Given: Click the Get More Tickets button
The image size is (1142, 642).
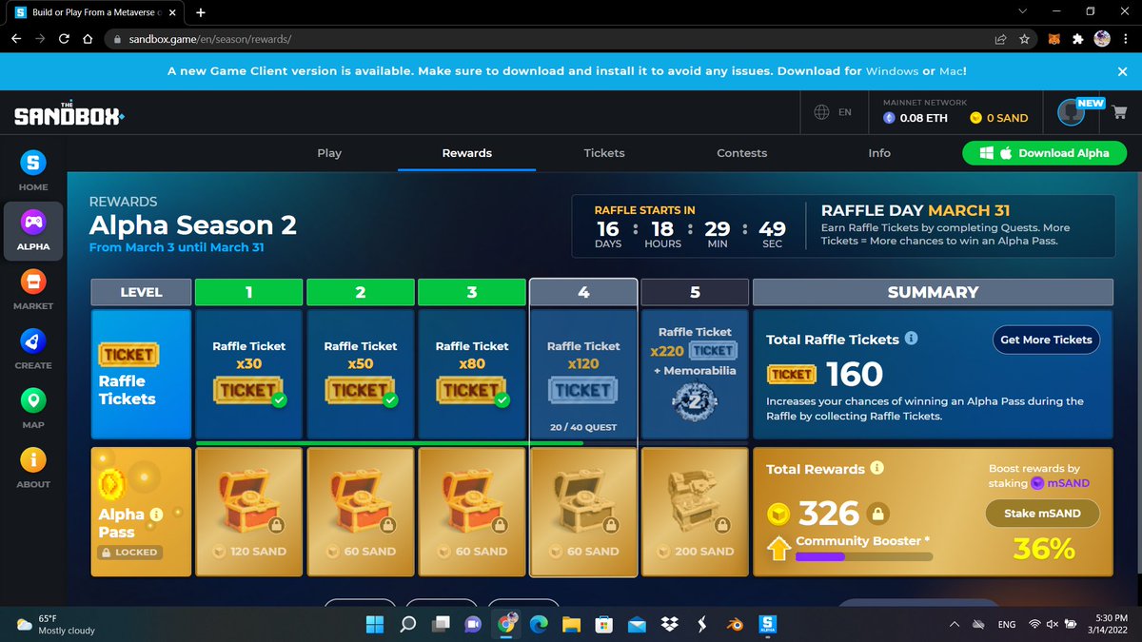Looking at the screenshot, I should 1047,340.
